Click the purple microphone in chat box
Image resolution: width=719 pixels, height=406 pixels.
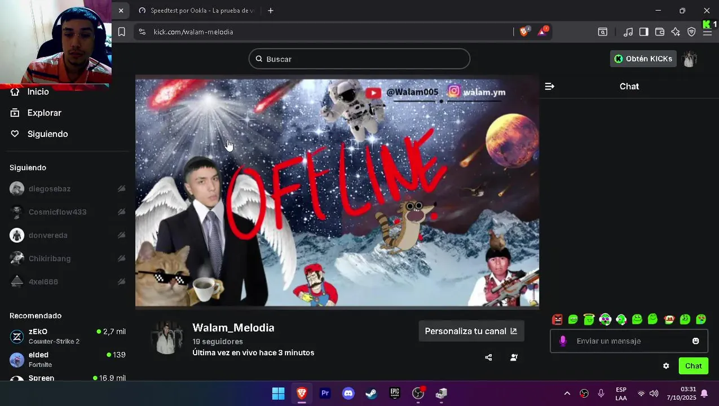[563, 341]
